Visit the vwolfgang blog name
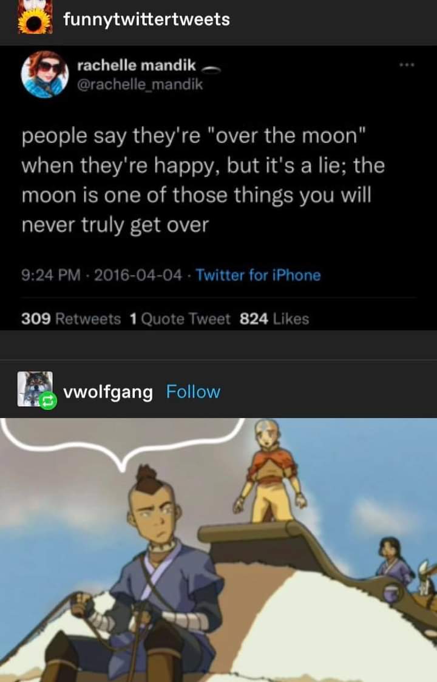This screenshot has width=437, height=682. 108,392
